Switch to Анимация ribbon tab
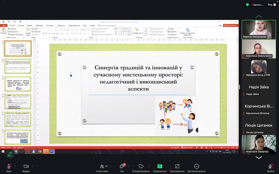Screen dimensions: 279x174 50,25
